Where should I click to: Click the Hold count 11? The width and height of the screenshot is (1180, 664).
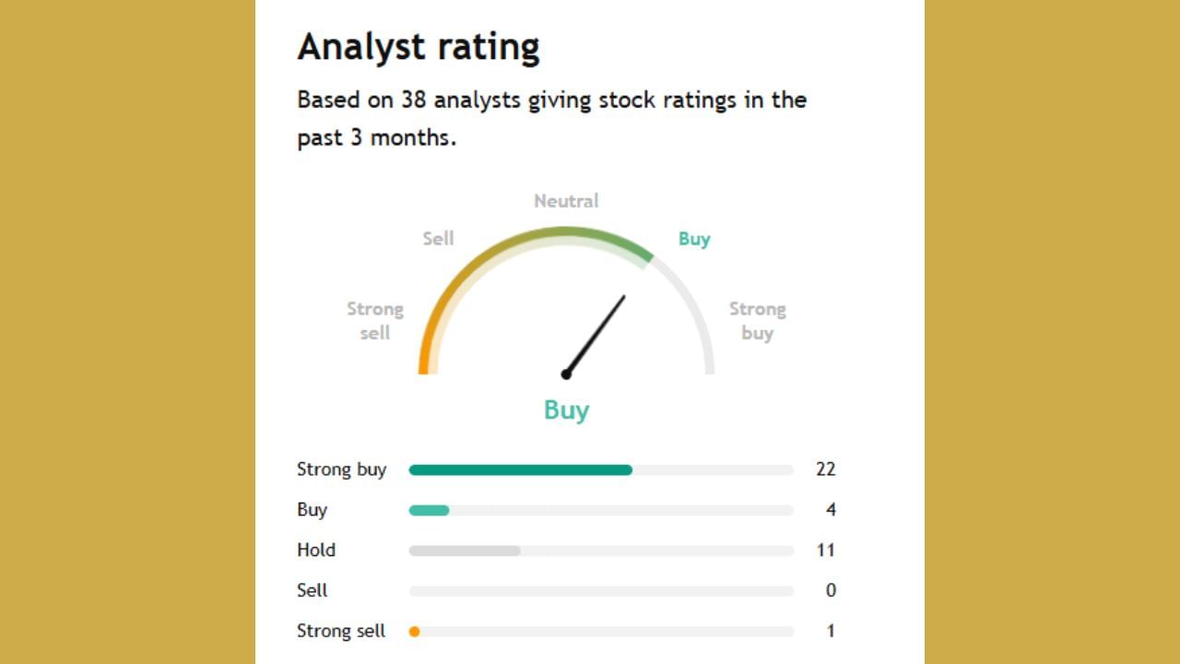coord(825,551)
